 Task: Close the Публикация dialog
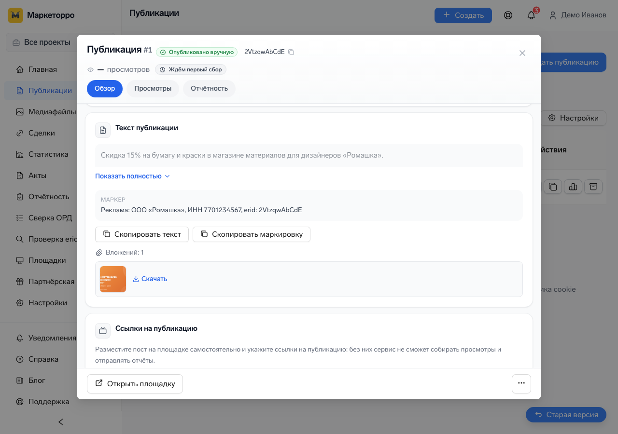point(522,53)
